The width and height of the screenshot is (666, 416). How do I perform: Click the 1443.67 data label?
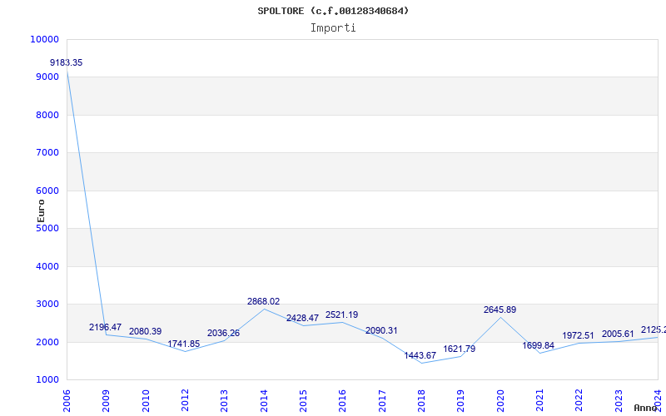420,356
